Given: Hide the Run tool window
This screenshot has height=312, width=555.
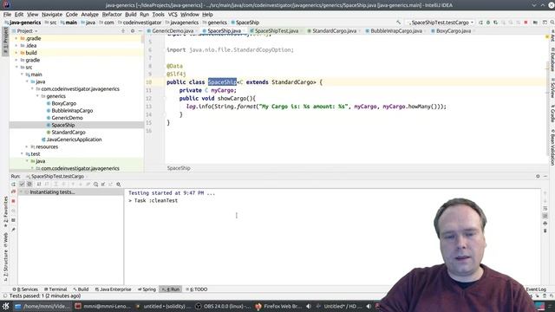Looking at the screenshot, I should click(545, 176).
